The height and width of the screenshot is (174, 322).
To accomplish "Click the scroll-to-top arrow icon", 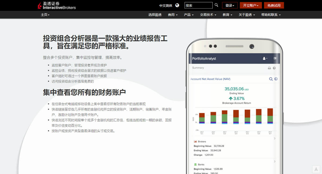I will pos(316,169).
